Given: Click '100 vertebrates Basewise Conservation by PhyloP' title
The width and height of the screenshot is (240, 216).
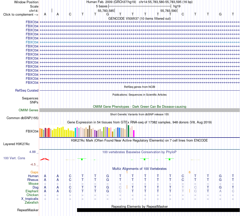Looking at the screenshot, I should pos(139,152).
